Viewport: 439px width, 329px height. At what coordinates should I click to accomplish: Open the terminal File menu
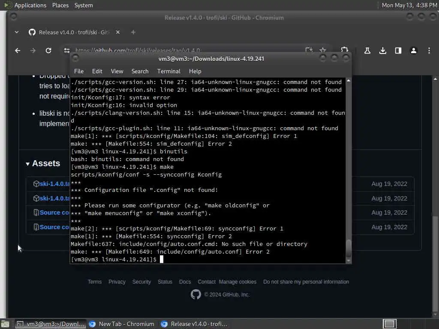(79, 72)
